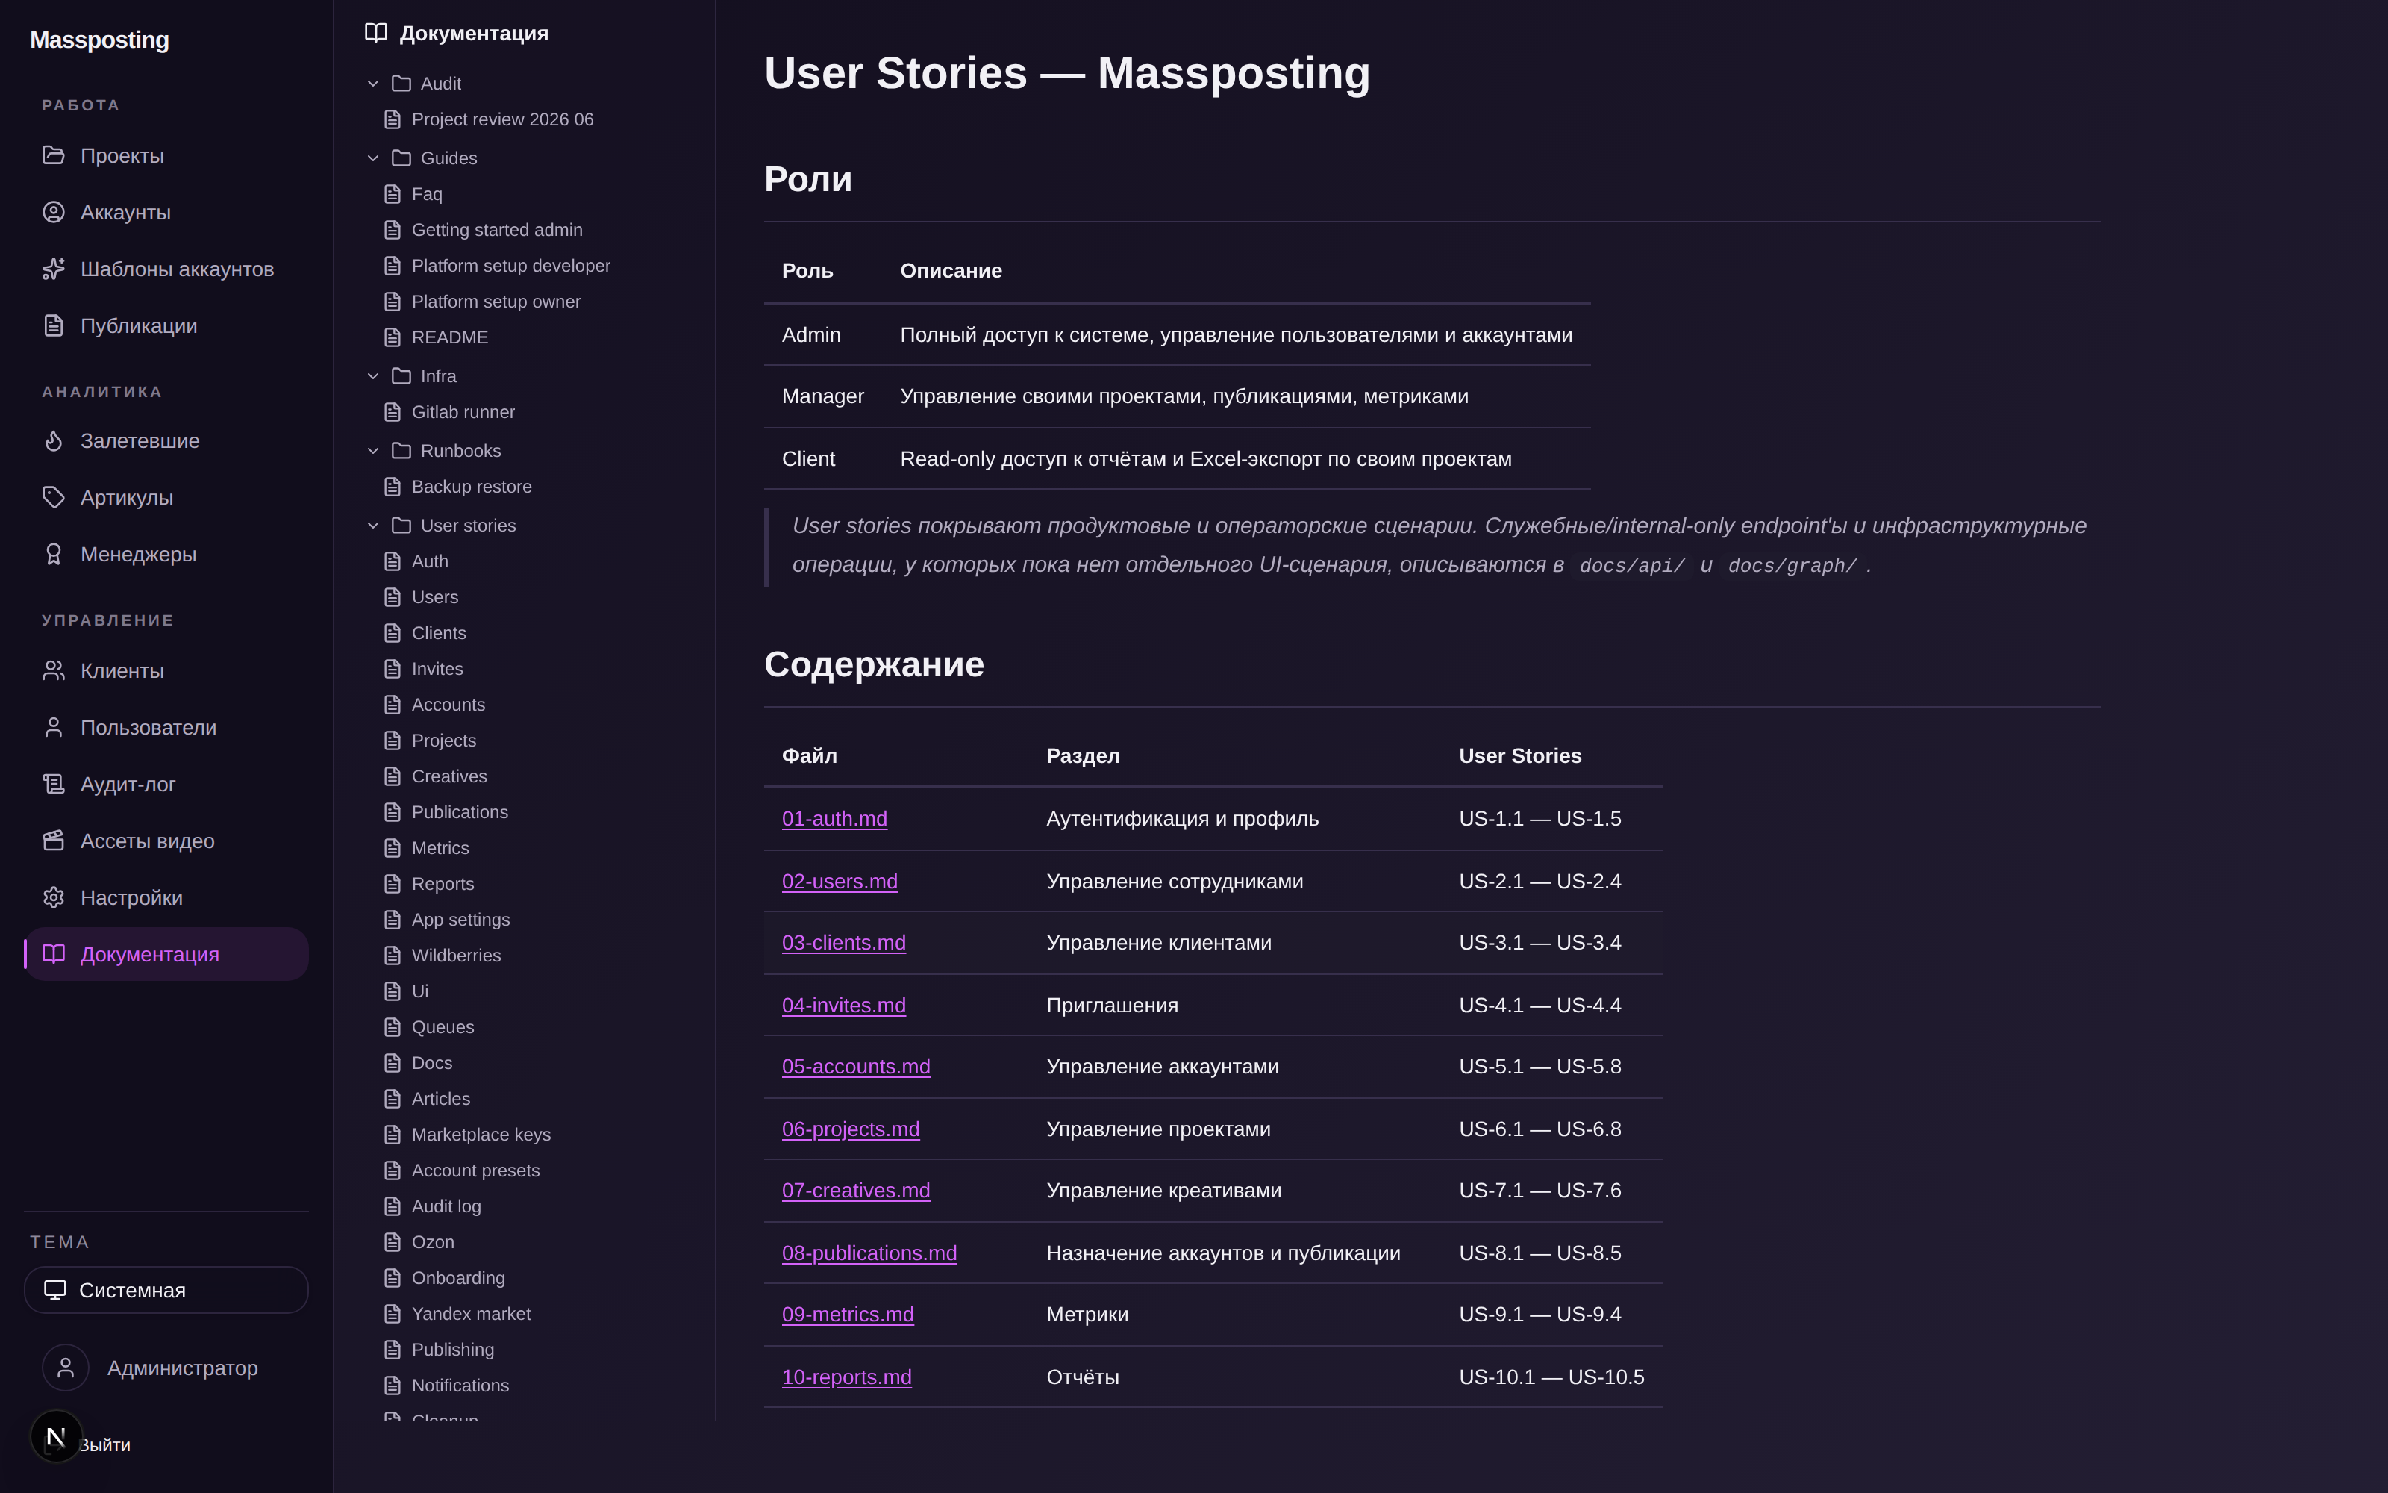Screen dimensions: 2388x1493
Task: Select the active Документация menu item
Action: click(166, 954)
